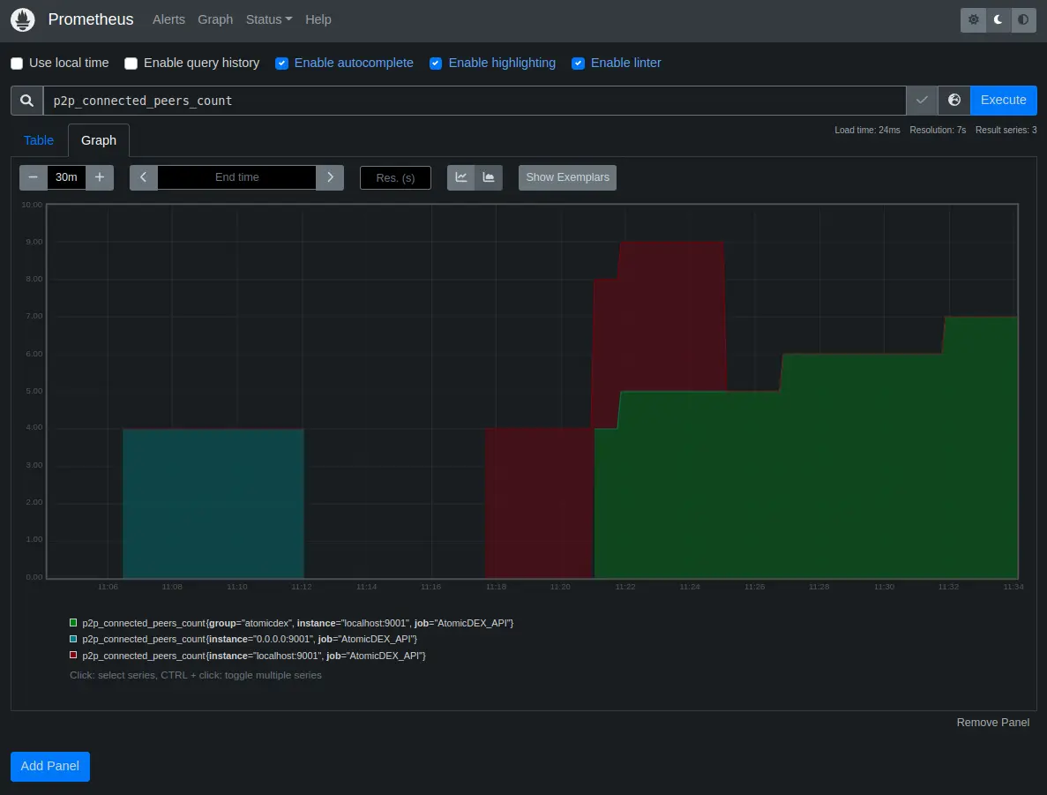Open the Alerts page in the navbar

[168, 19]
